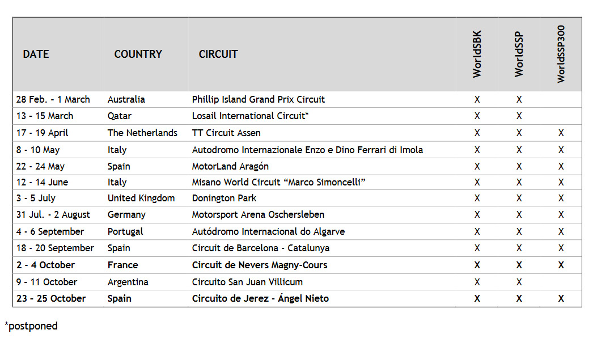Click Circuito San Juan Villicum
This screenshot has height=338, width=593.
(x=247, y=282)
